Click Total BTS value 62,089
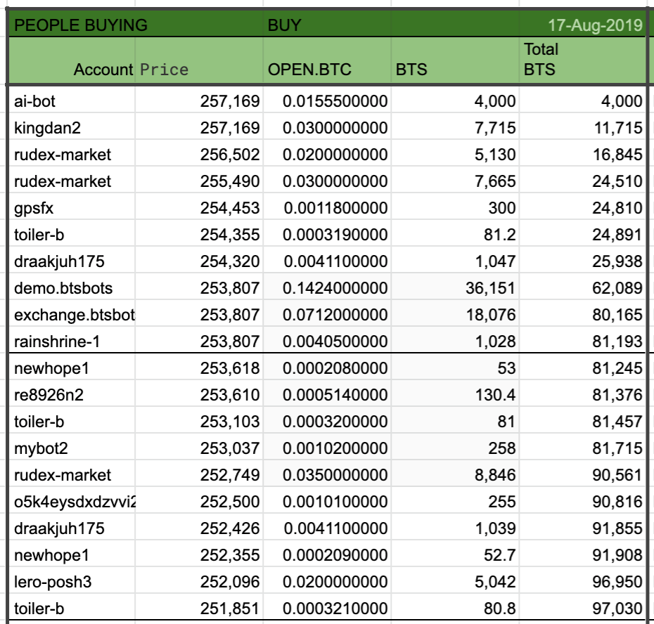 click(x=582, y=287)
